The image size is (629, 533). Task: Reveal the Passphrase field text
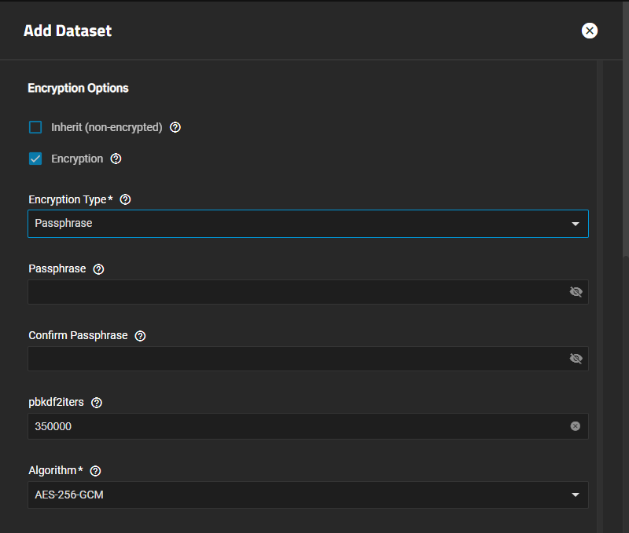point(576,292)
